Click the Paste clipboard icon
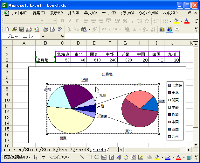The image size is (200, 163). (x=84, y=29)
